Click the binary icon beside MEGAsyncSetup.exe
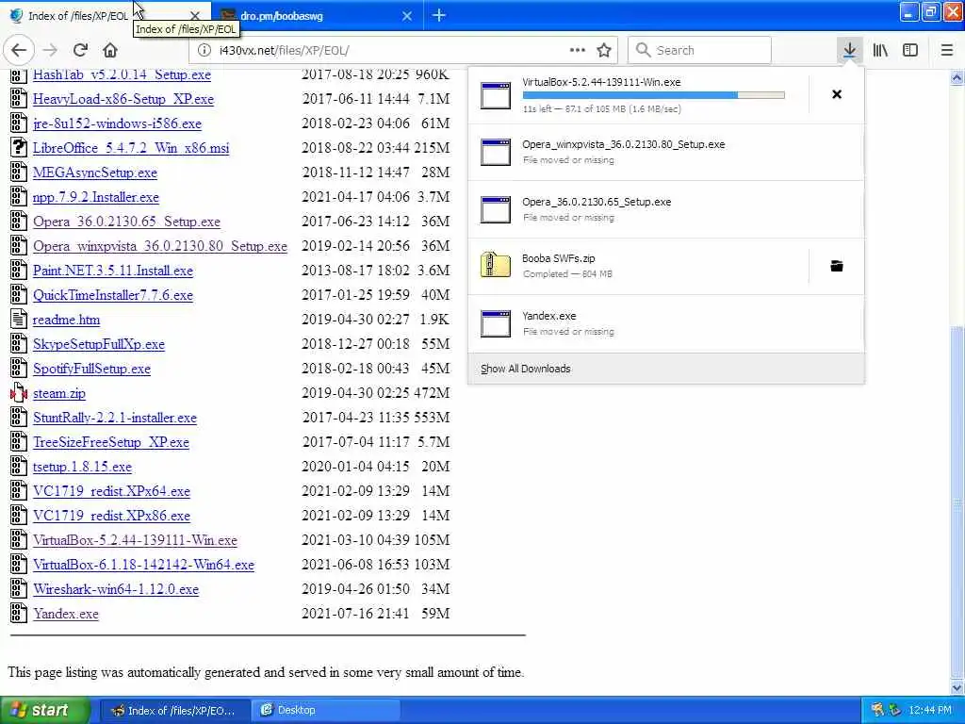This screenshot has width=965, height=724. 19,173
